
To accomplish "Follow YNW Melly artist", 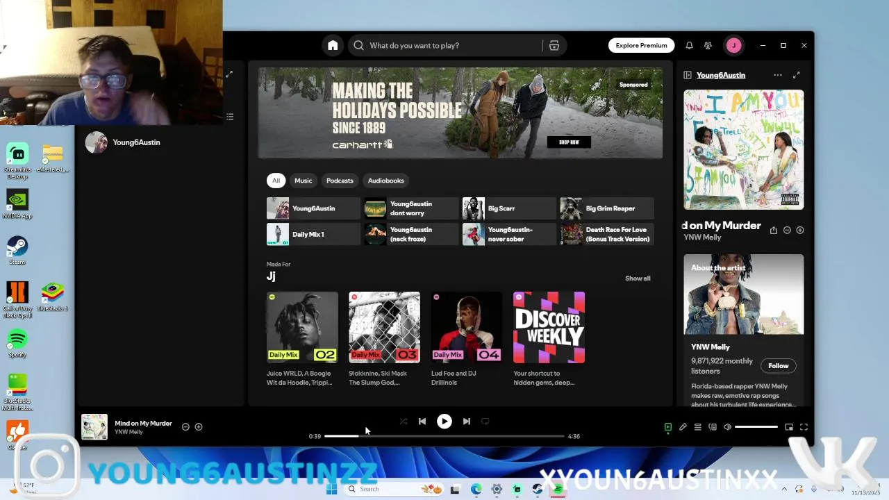I will point(779,366).
